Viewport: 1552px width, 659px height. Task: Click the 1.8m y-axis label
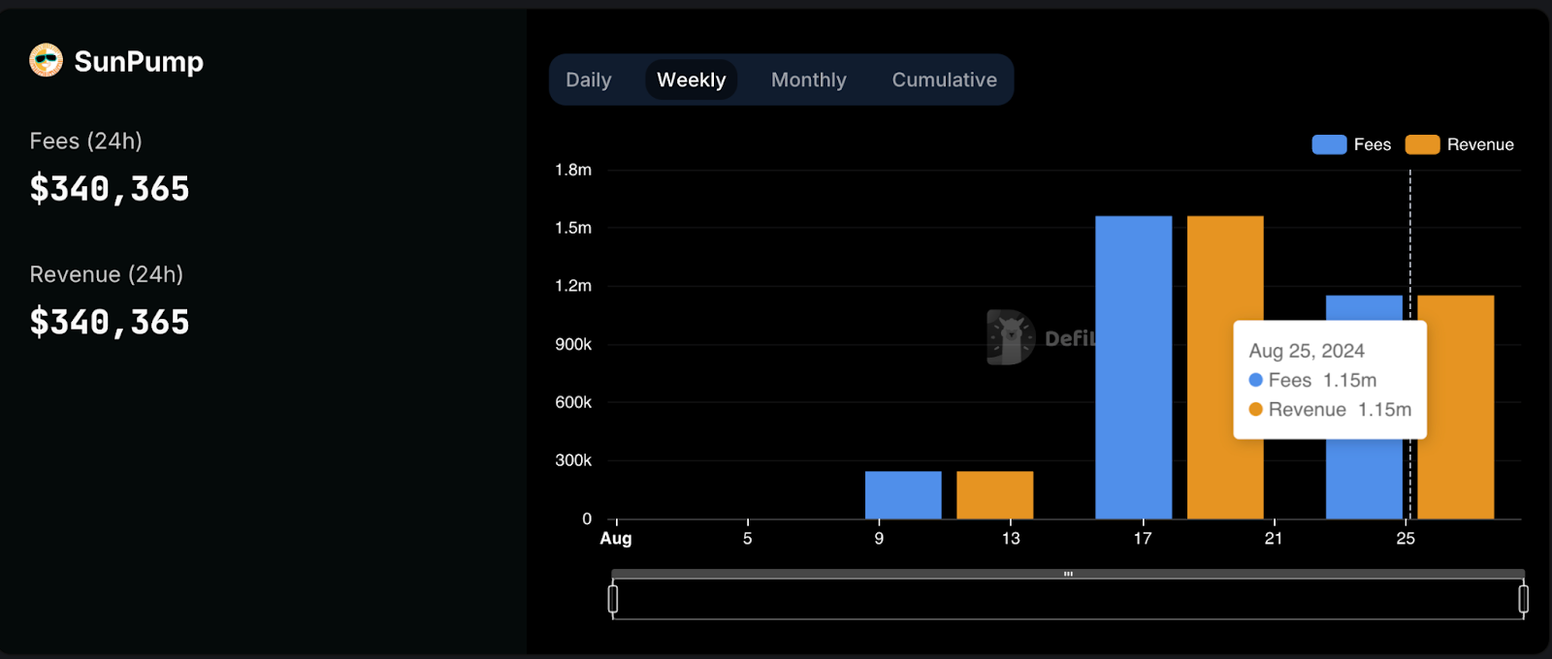pyautogui.click(x=573, y=170)
